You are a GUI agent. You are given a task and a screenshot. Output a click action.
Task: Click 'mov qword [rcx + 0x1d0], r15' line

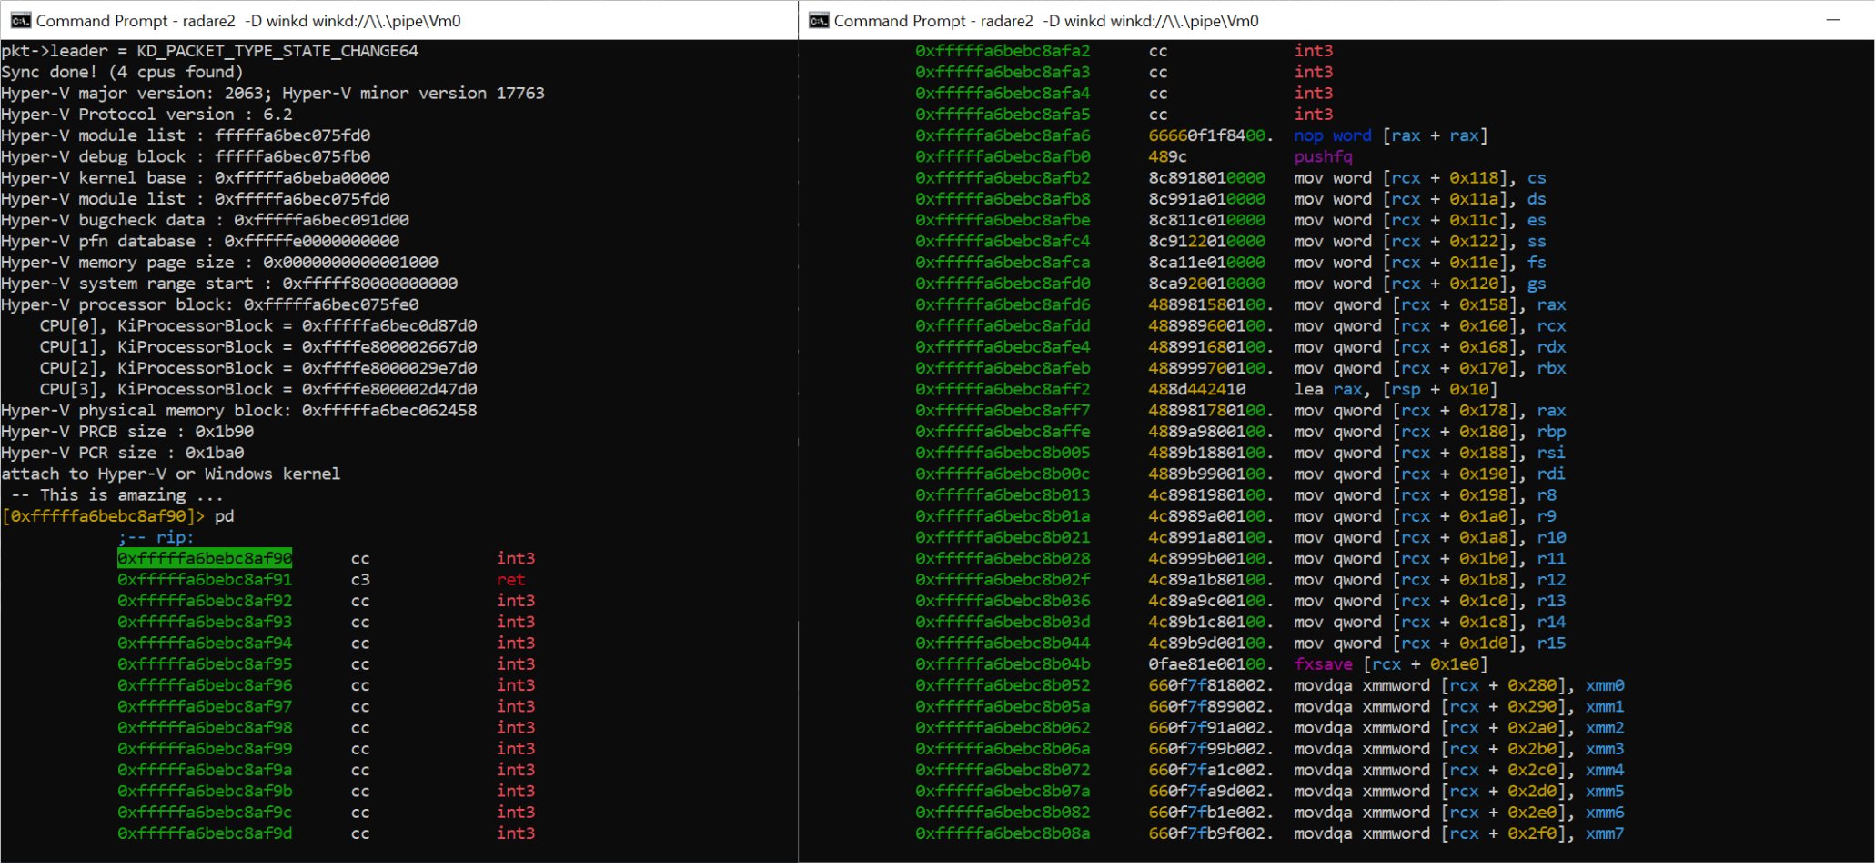click(1430, 643)
